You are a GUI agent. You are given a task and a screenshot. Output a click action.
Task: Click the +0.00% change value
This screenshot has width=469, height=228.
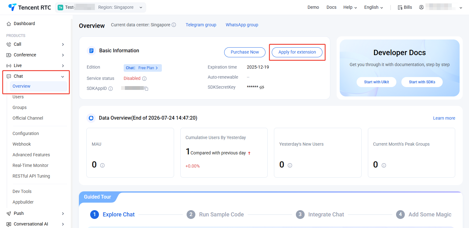click(x=193, y=166)
